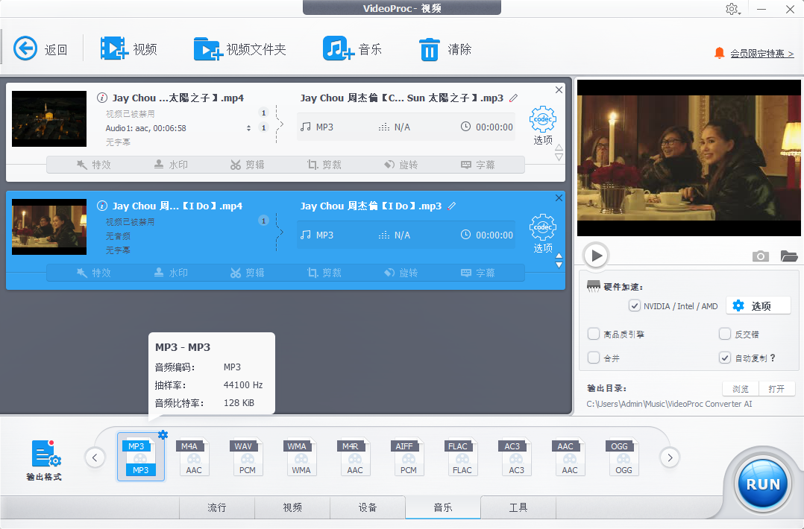Viewport: 804px width, 529px height.
Task: Select the AAC AAC output format
Action: coord(570,457)
